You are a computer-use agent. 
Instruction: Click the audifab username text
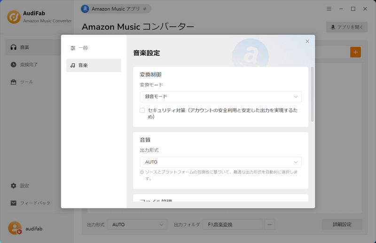point(34,228)
